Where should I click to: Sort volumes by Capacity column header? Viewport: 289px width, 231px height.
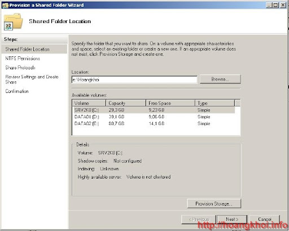point(126,103)
